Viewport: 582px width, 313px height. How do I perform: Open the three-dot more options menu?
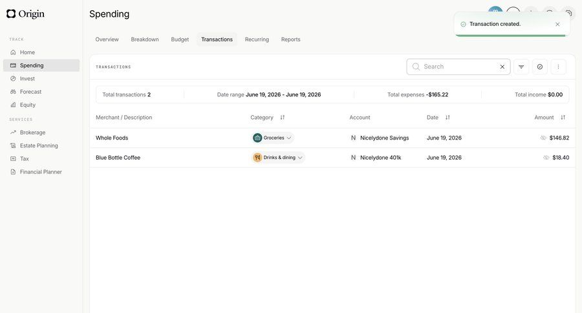coord(558,67)
